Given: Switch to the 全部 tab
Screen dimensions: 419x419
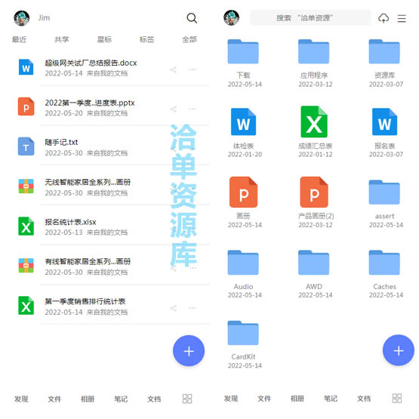Looking at the screenshot, I should coord(189,39).
